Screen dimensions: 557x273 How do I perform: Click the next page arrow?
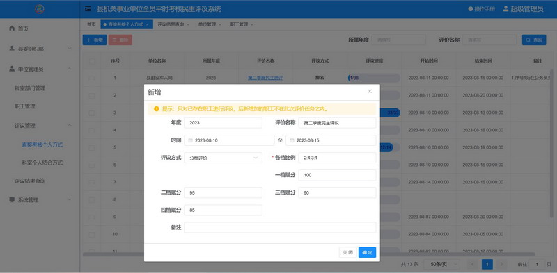point(501,264)
